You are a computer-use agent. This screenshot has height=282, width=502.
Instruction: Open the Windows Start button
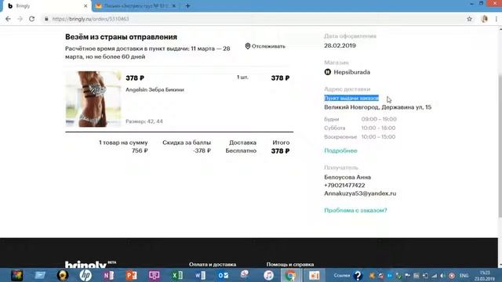[x=16, y=275]
